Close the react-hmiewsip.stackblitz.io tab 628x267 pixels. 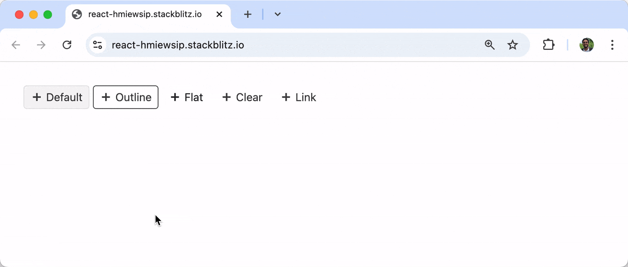coord(219,14)
